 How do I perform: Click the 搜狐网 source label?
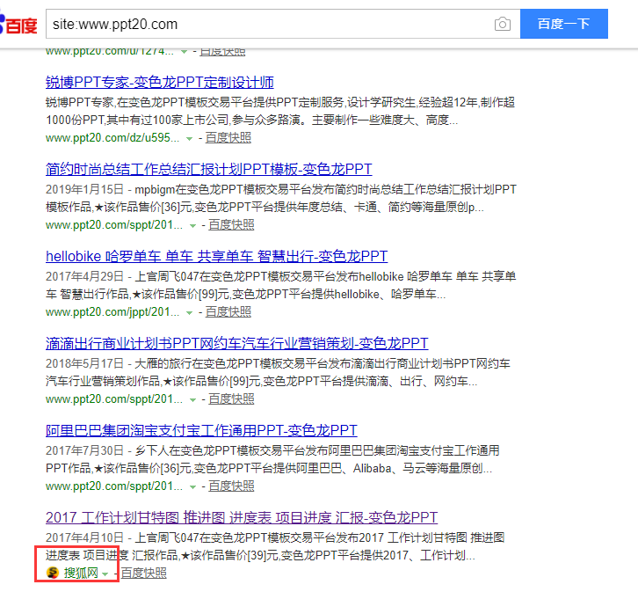(x=81, y=573)
